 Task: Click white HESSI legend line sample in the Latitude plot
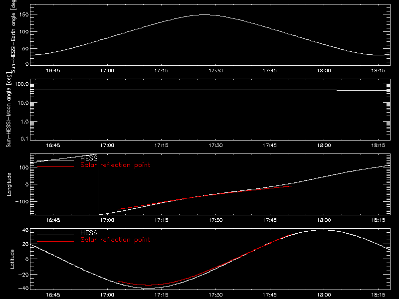[55, 235]
